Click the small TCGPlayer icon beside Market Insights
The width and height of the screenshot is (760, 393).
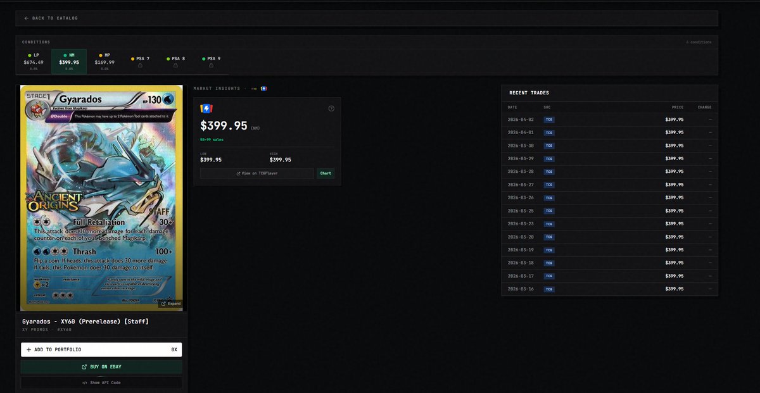click(x=264, y=88)
